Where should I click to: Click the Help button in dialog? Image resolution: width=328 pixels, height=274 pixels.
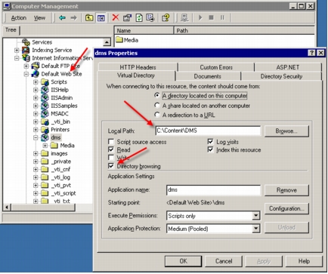pyautogui.click(x=304, y=261)
